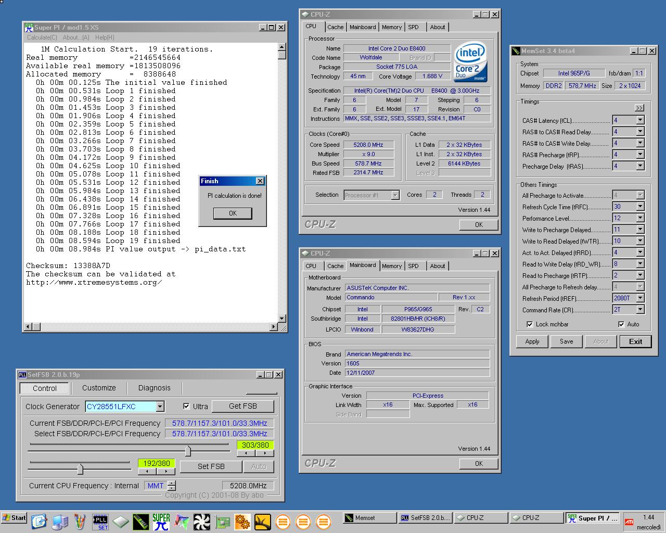Open the RAS# Precharge (tRP) dropdown
Image resolution: width=666 pixels, height=533 pixels.
pyautogui.click(x=641, y=155)
